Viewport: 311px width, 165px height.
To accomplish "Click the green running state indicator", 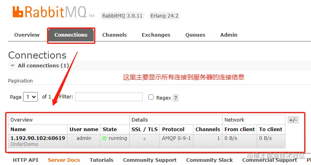I will pos(104,138).
